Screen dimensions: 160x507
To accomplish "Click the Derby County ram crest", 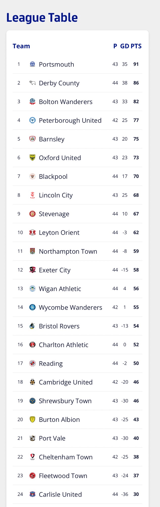I will [32, 83].
